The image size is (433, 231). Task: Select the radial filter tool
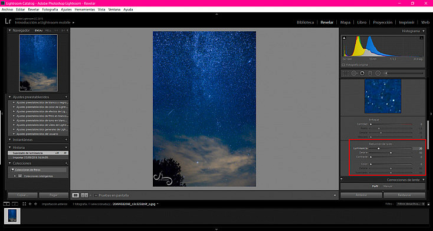coord(378,73)
